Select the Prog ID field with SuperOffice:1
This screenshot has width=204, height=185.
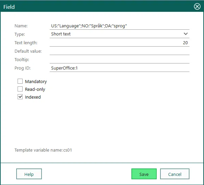(119, 68)
